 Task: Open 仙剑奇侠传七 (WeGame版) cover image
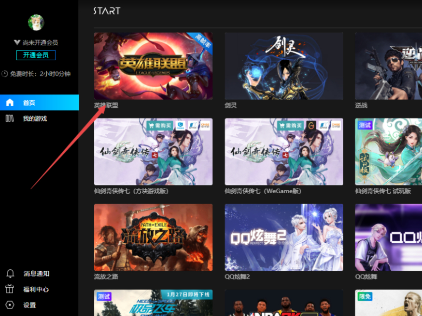coord(284,152)
